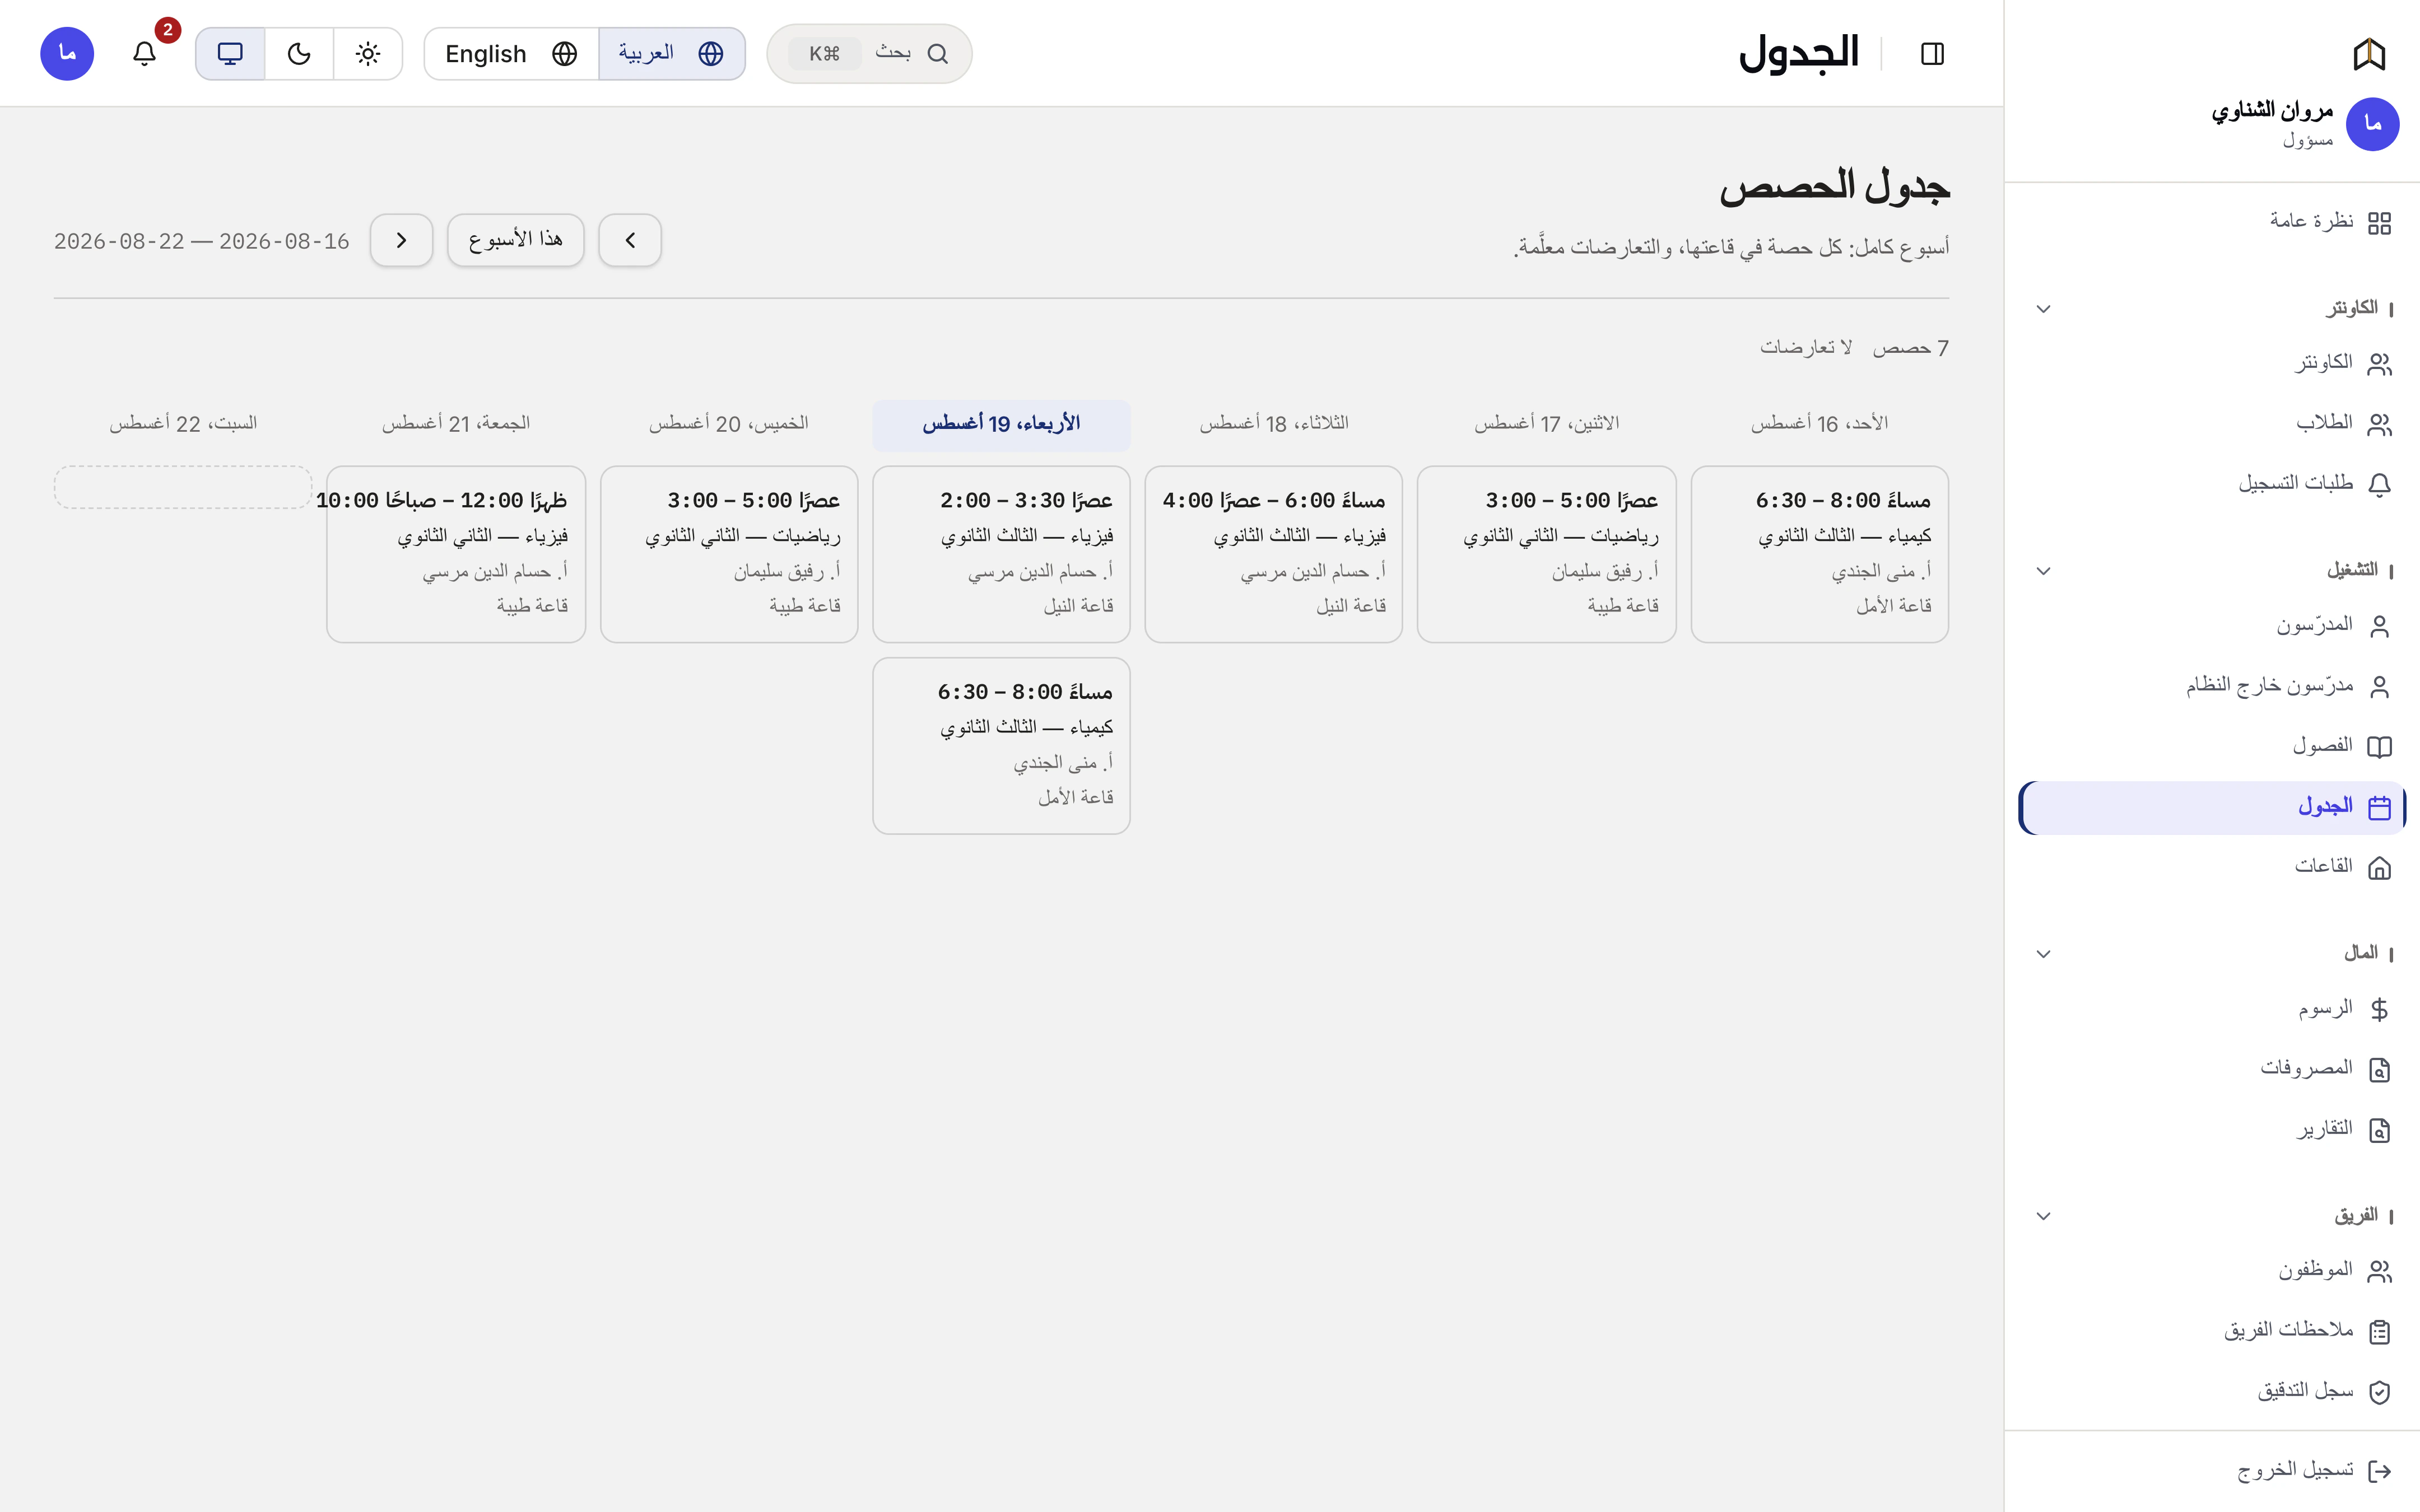Open المصروفات expenses page

(x=2211, y=1069)
